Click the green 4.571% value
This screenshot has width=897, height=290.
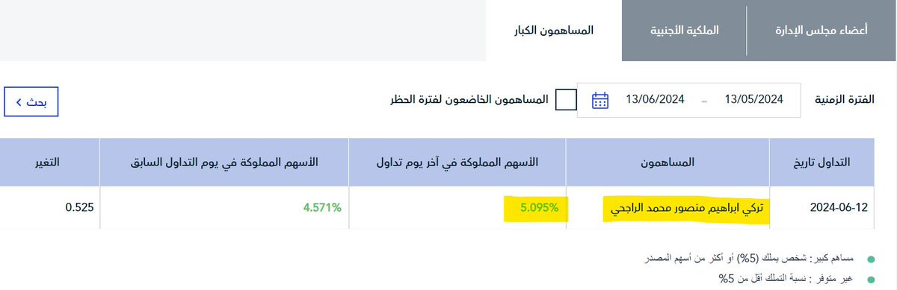coord(322,208)
